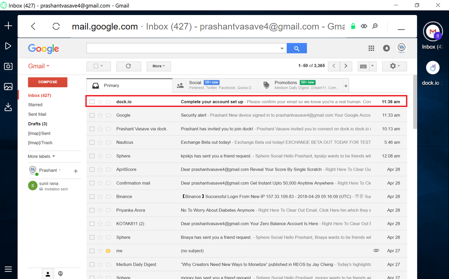Tick the checkbox for Prashant Vasave via dock email
The height and width of the screenshot is (279, 449).
(92, 129)
